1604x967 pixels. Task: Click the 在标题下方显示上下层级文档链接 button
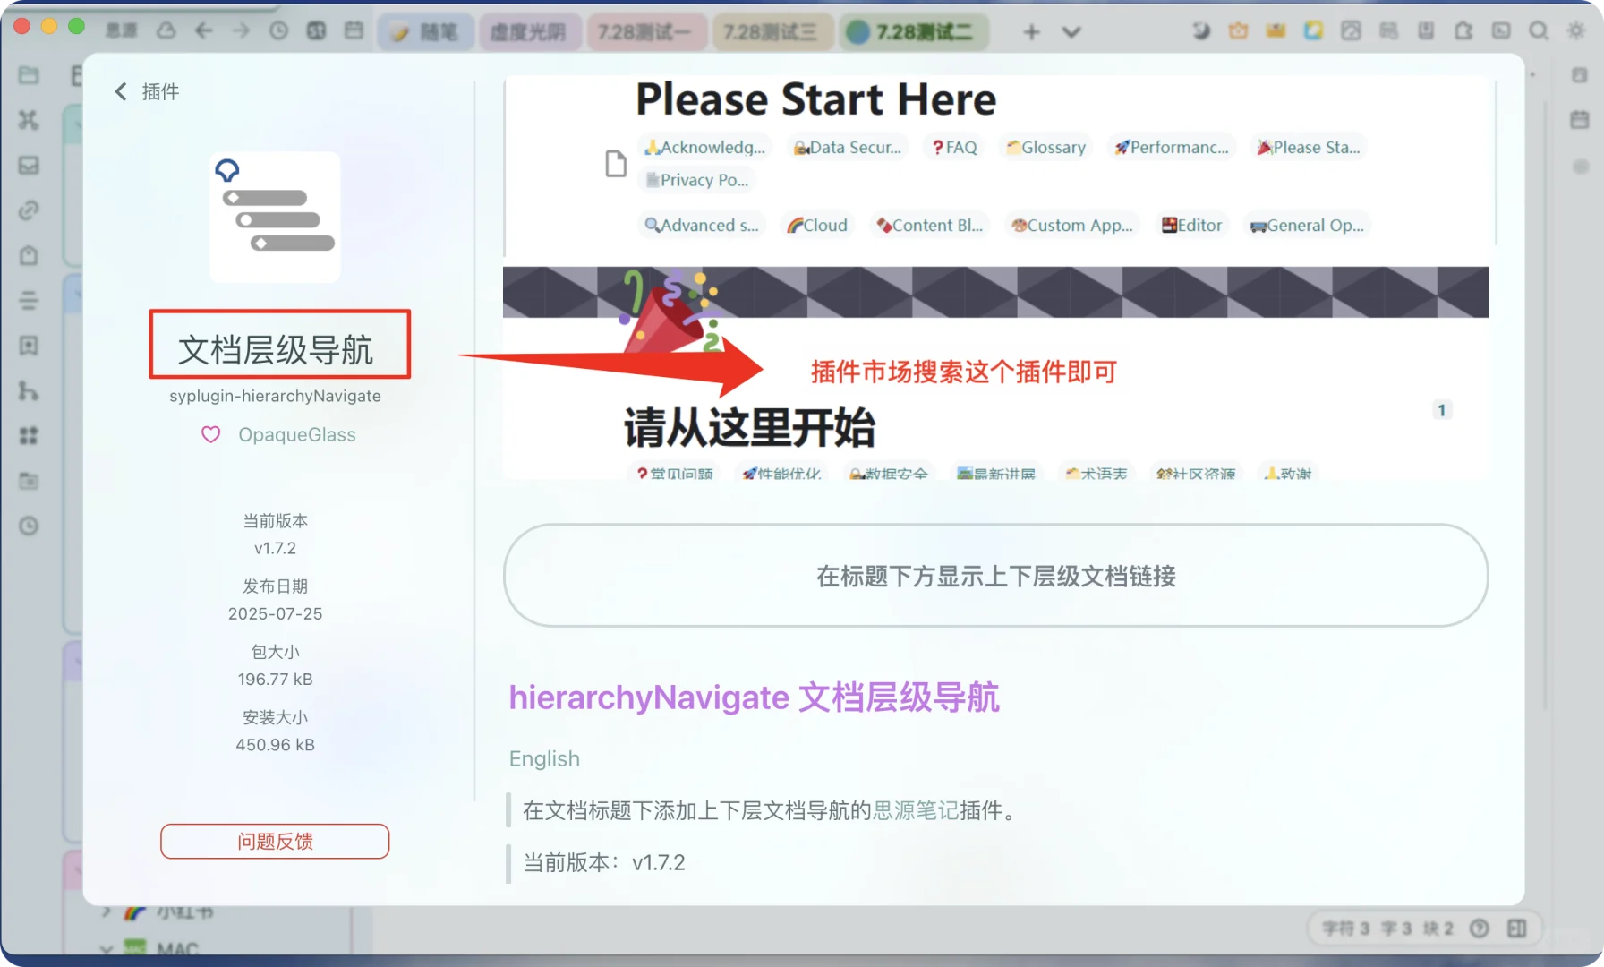tap(995, 577)
